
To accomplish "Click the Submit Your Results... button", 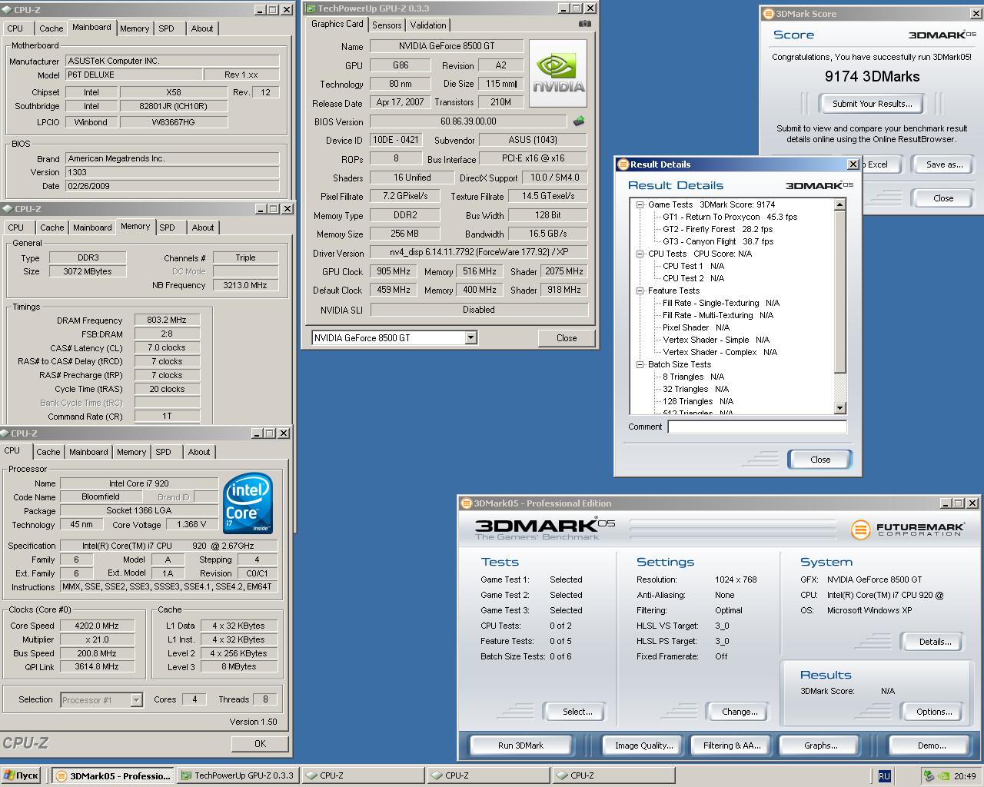I will (x=873, y=104).
